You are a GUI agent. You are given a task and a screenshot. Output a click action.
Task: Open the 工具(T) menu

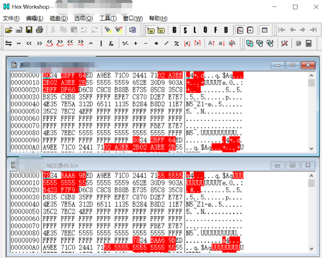pos(108,19)
